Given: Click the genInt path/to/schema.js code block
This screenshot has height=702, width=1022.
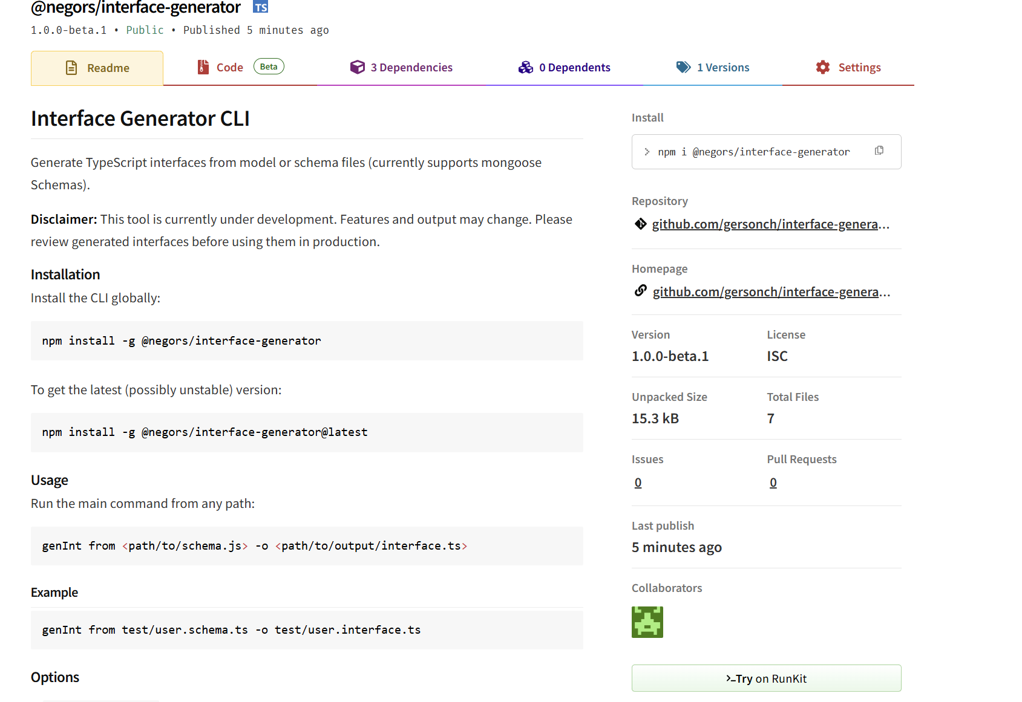Looking at the screenshot, I should tap(307, 546).
